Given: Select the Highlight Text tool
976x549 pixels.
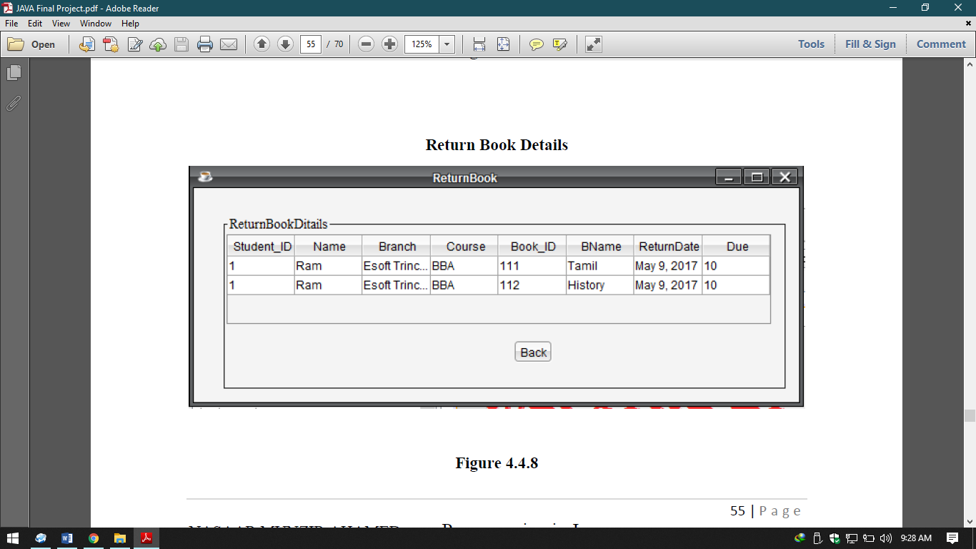Looking at the screenshot, I should (559, 44).
